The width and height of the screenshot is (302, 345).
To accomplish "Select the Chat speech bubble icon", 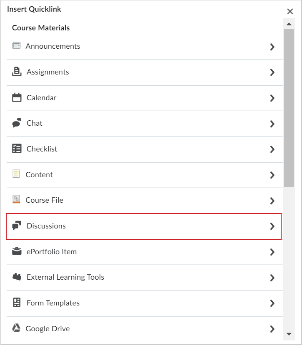I will tap(17, 123).
